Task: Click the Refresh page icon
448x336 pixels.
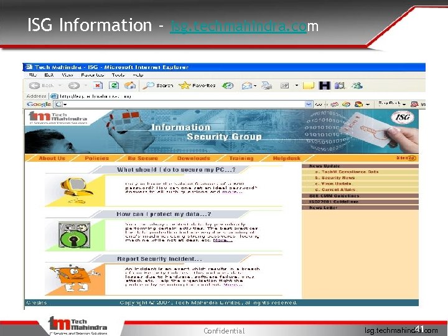Action: [114, 85]
